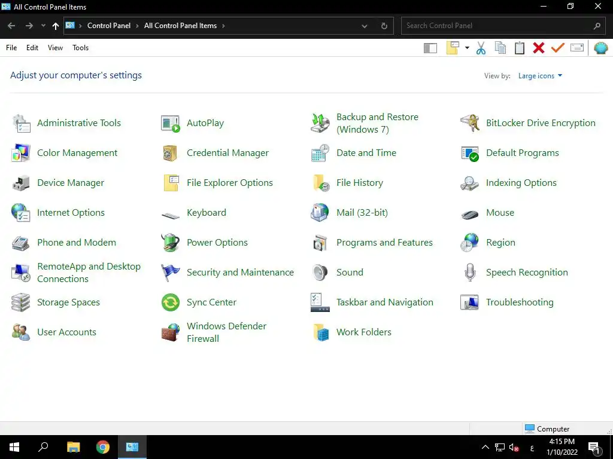Open RemoteApp and Desktop Connections
Image resolution: width=613 pixels, height=459 pixels.
[76, 273]
